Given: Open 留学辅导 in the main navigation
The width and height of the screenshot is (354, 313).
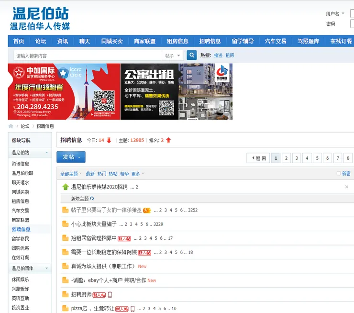Looking at the screenshot, I should [x=243, y=41].
